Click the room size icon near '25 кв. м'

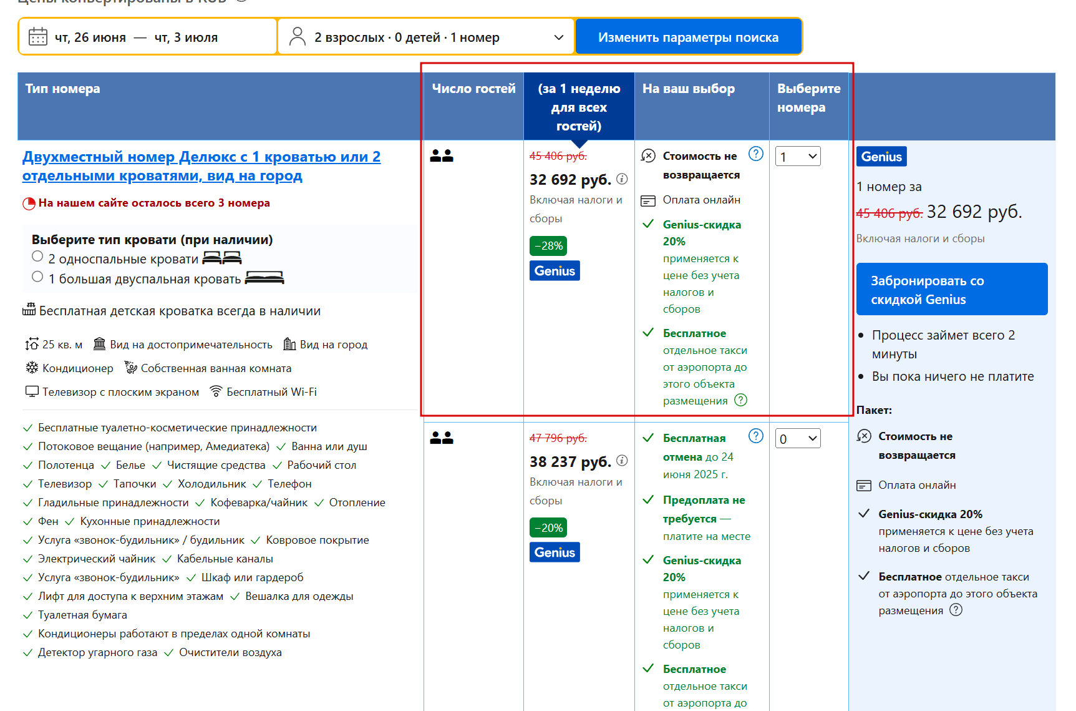click(32, 344)
